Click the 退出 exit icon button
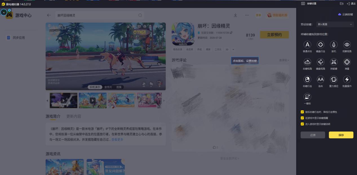The image size is (357, 175). (351, 4)
